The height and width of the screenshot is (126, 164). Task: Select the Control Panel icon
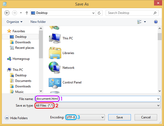55,82
